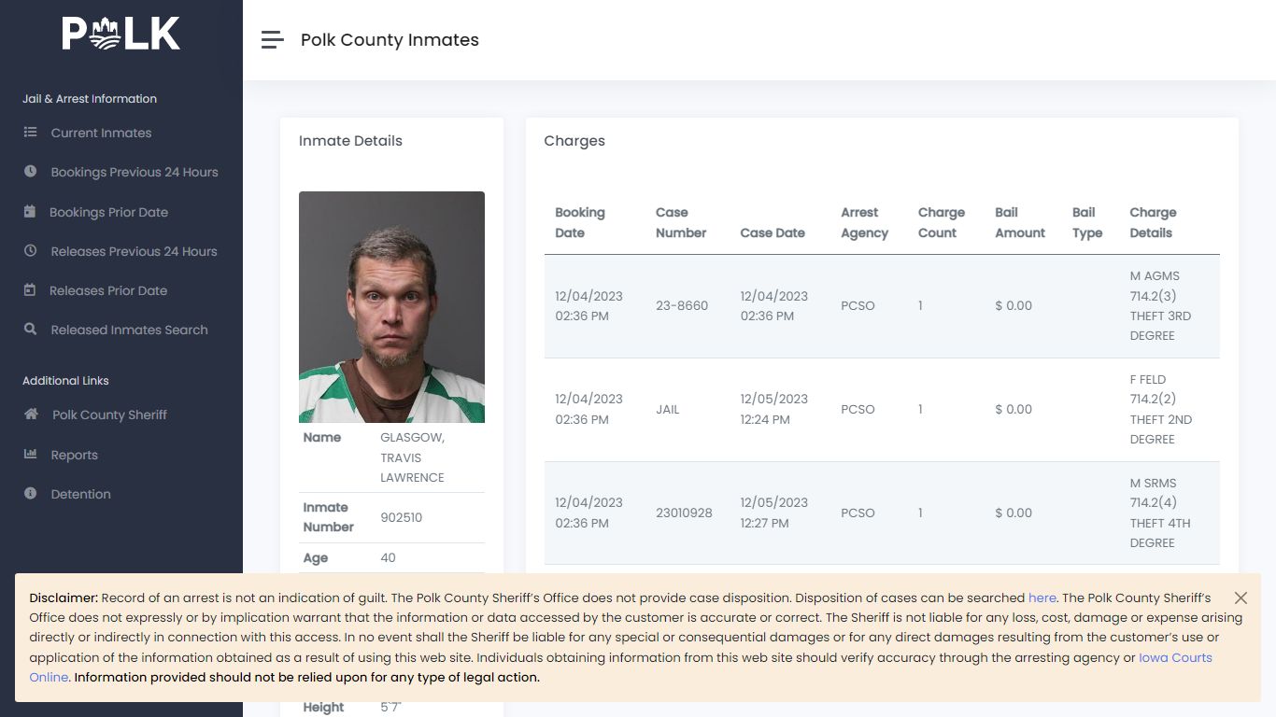Image resolution: width=1276 pixels, height=717 pixels.
Task: Open Released Inmates Search
Action: [x=129, y=330]
